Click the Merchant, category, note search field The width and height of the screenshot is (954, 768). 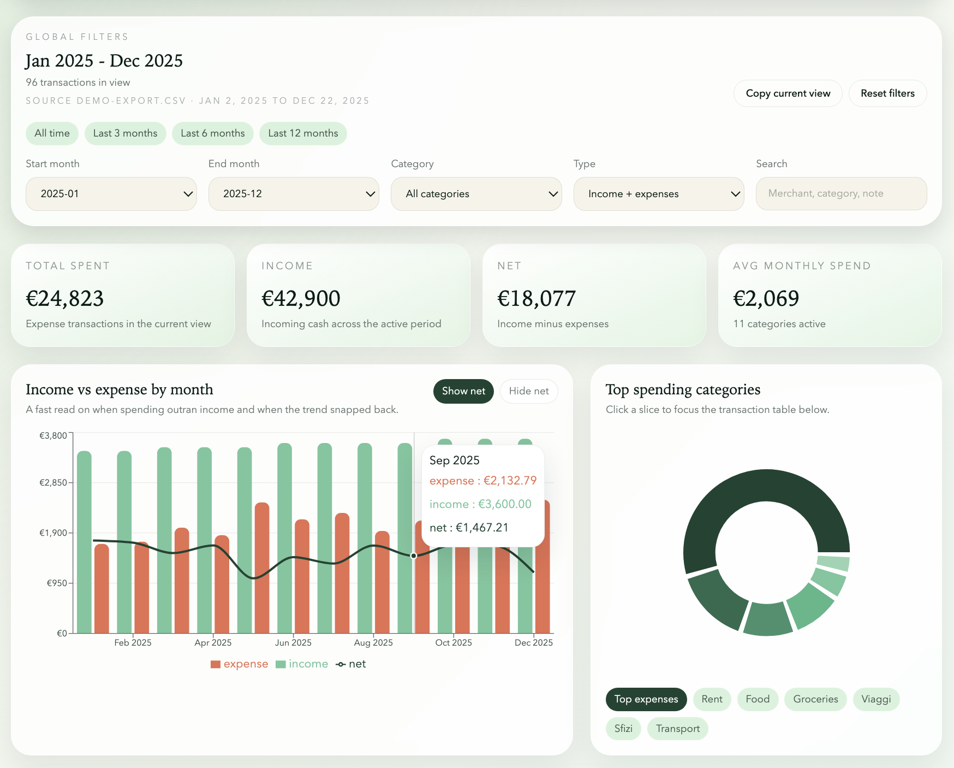pyautogui.click(x=840, y=193)
